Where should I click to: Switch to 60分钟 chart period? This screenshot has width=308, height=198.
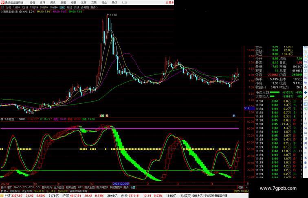click(53, 7)
